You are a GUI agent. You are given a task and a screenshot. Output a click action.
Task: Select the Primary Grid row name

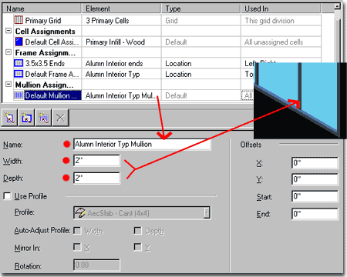tap(43, 20)
